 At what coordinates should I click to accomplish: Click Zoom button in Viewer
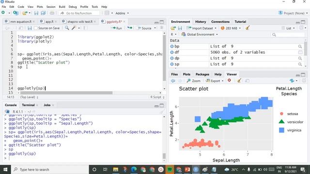pos(194,81)
